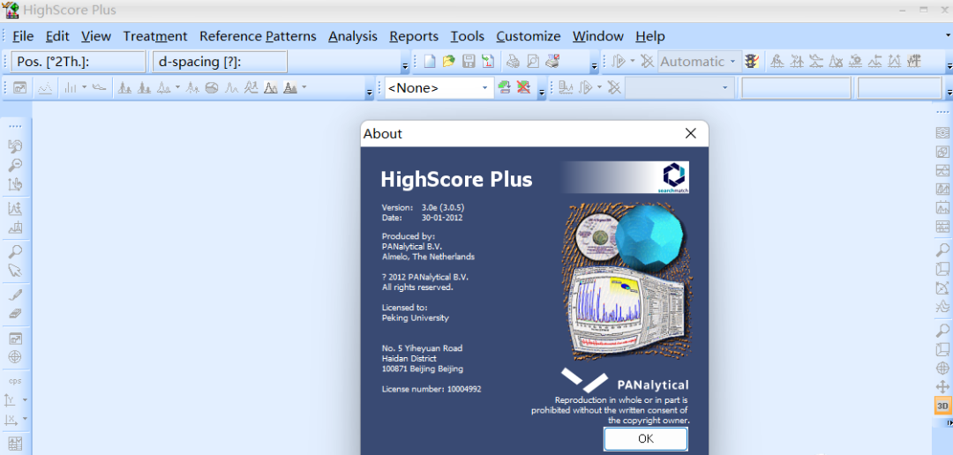Open the Window menu

pyautogui.click(x=598, y=36)
